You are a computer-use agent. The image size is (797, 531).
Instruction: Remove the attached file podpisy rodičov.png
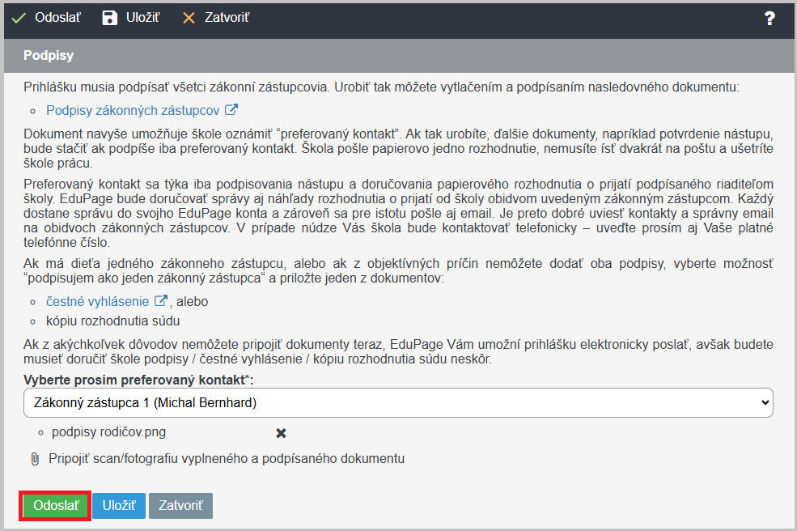[x=281, y=433]
